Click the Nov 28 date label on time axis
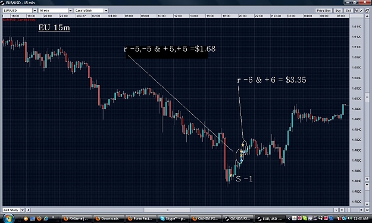 [276, 16]
